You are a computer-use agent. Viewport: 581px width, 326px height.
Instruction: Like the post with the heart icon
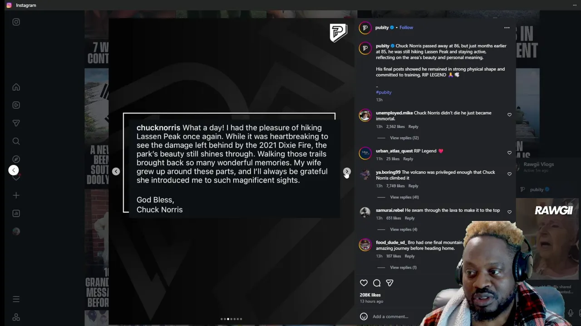[364, 283]
